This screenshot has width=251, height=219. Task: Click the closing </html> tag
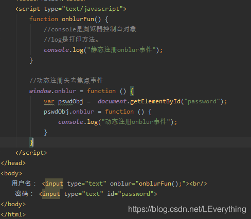pyautogui.click(x=13, y=214)
